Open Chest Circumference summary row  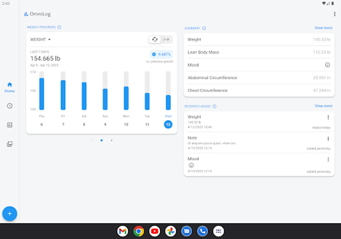coord(259,91)
